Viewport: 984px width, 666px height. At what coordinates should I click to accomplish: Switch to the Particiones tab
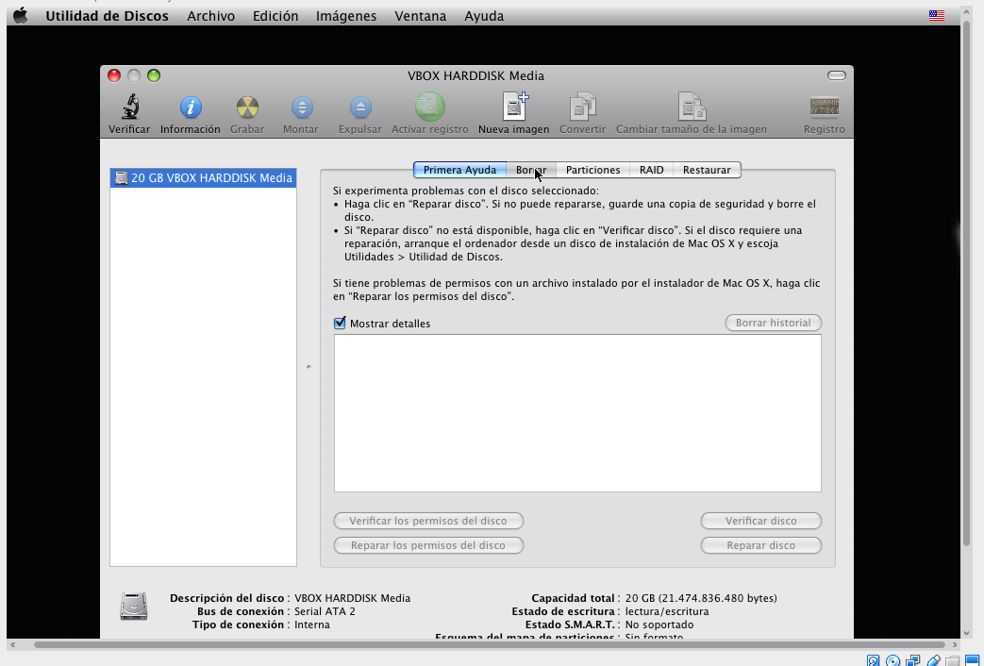click(x=593, y=170)
